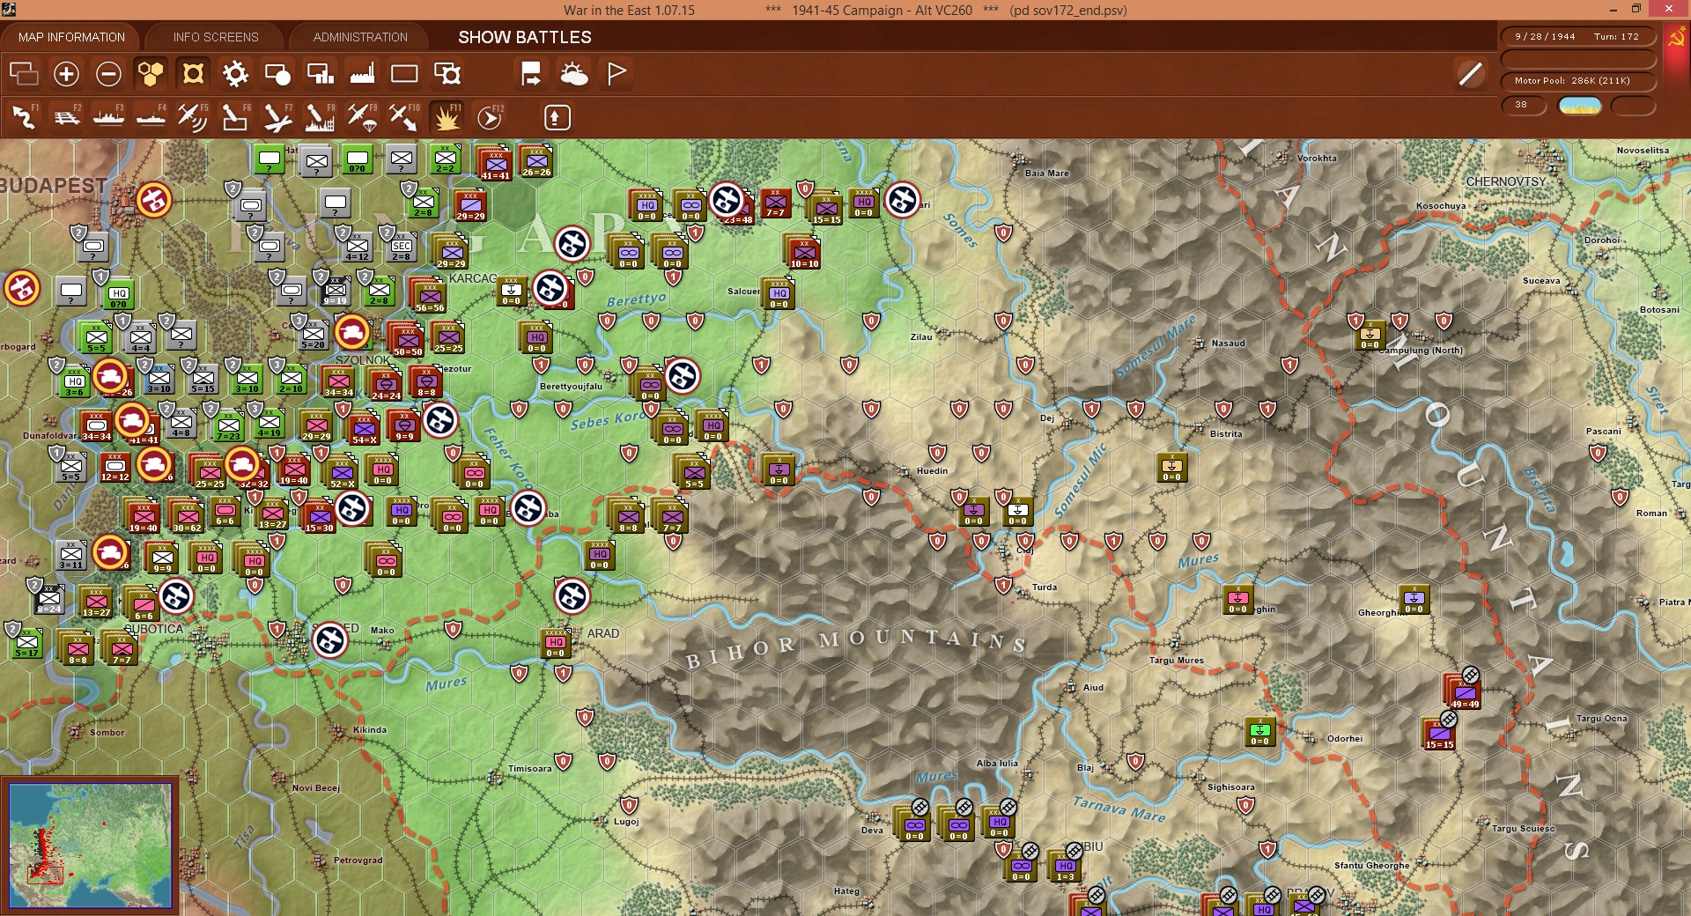Click the zoom in plus icon
This screenshot has height=916, width=1691.
click(66, 74)
